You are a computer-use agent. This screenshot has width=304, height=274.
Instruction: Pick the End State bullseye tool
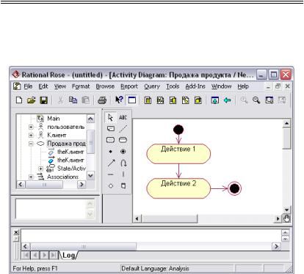coord(123,152)
